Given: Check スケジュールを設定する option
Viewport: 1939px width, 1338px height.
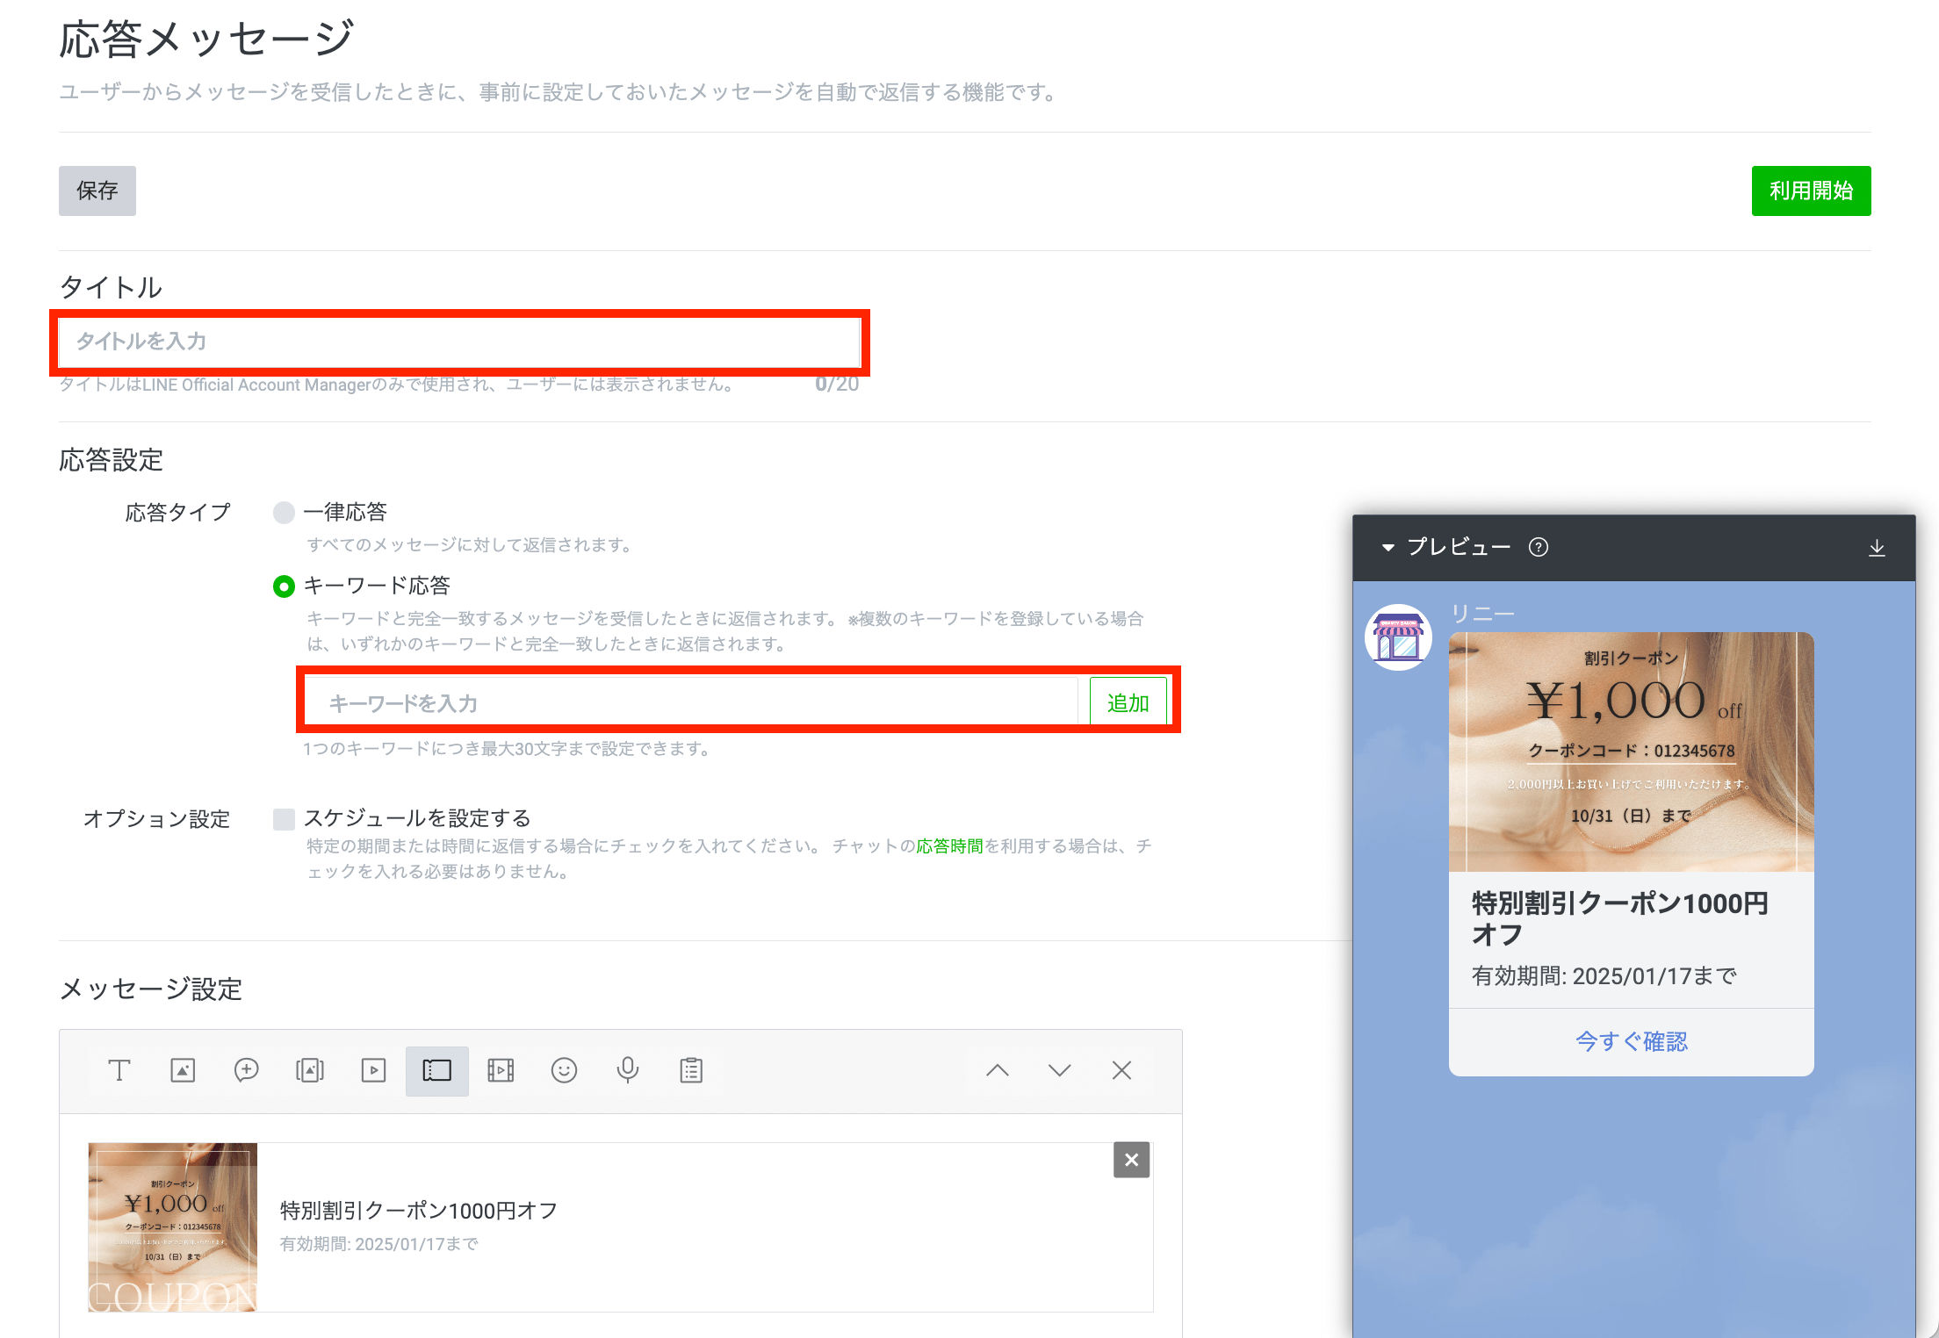Looking at the screenshot, I should [284, 819].
